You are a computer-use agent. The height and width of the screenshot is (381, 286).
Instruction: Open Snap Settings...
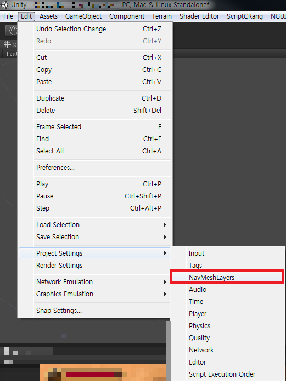pos(94,311)
